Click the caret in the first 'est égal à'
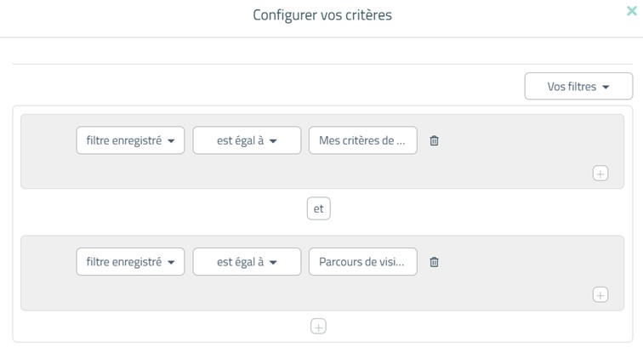This screenshot has height=353, width=643. (273, 141)
